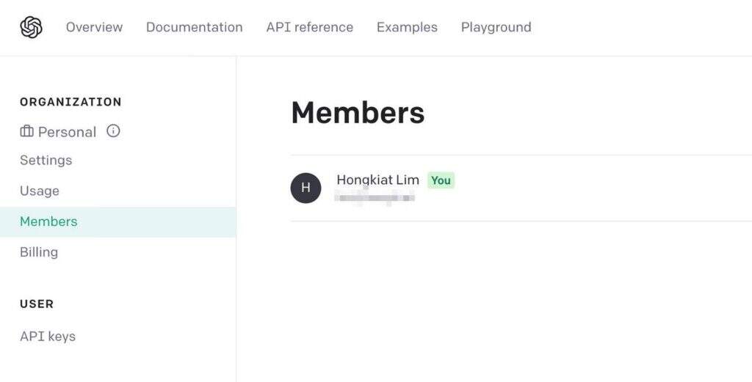Open organization Settings in sidebar
752x382 pixels.
(x=46, y=161)
